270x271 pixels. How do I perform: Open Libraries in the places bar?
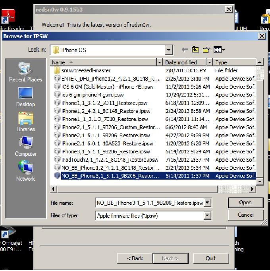pos(26,122)
